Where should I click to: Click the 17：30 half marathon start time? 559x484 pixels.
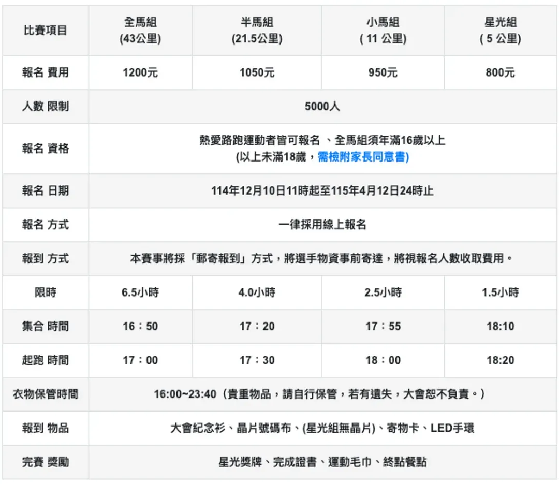coord(257,360)
